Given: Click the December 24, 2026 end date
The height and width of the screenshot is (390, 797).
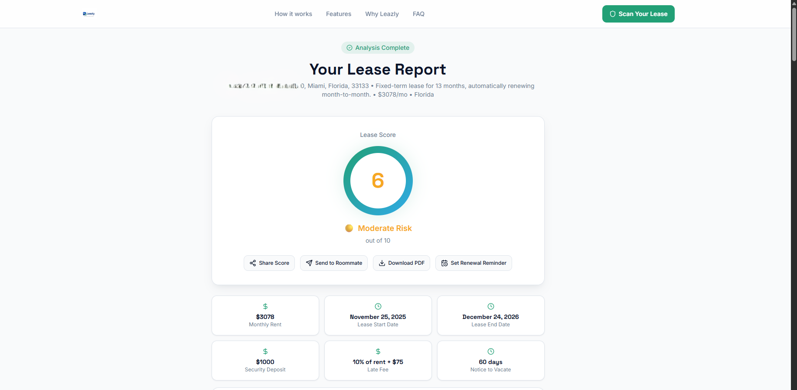Looking at the screenshot, I should (x=491, y=317).
